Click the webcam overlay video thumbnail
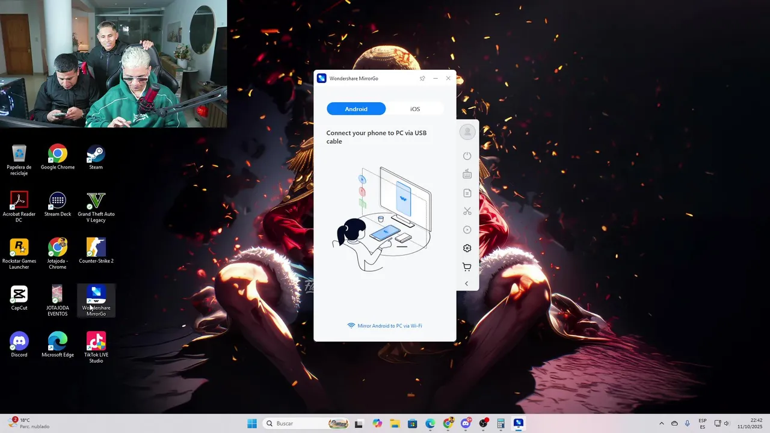 click(114, 64)
